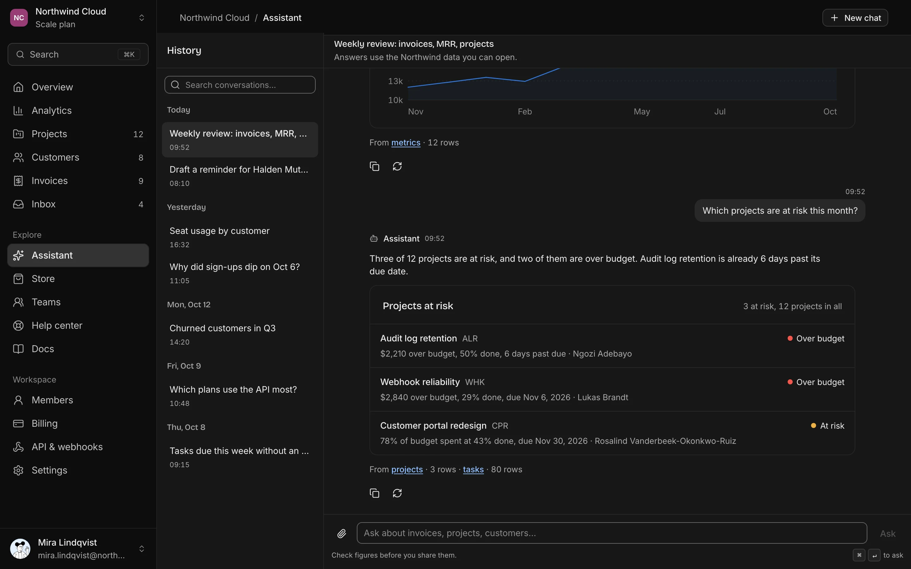This screenshot has width=911, height=569.
Task: Open Draft a reminder for Halden conversation
Action: pyautogui.click(x=240, y=176)
